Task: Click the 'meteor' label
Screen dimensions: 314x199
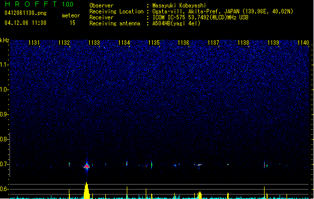Action: point(71,15)
